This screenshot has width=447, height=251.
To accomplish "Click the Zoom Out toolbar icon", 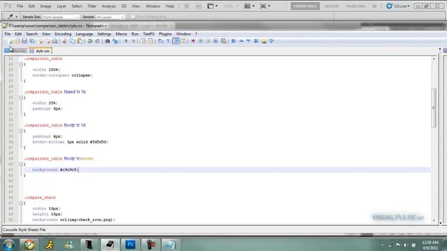I will click(133, 41).
